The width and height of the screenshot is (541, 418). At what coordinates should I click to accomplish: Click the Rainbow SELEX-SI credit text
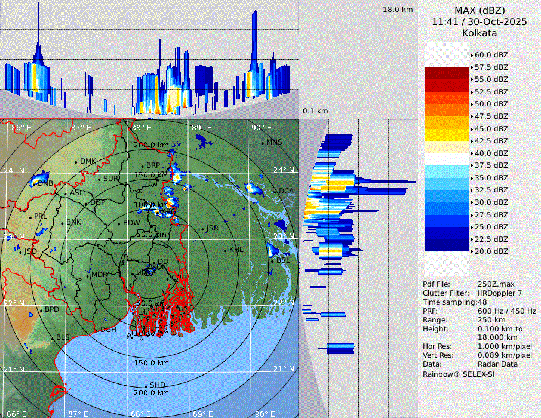[459, 374]
